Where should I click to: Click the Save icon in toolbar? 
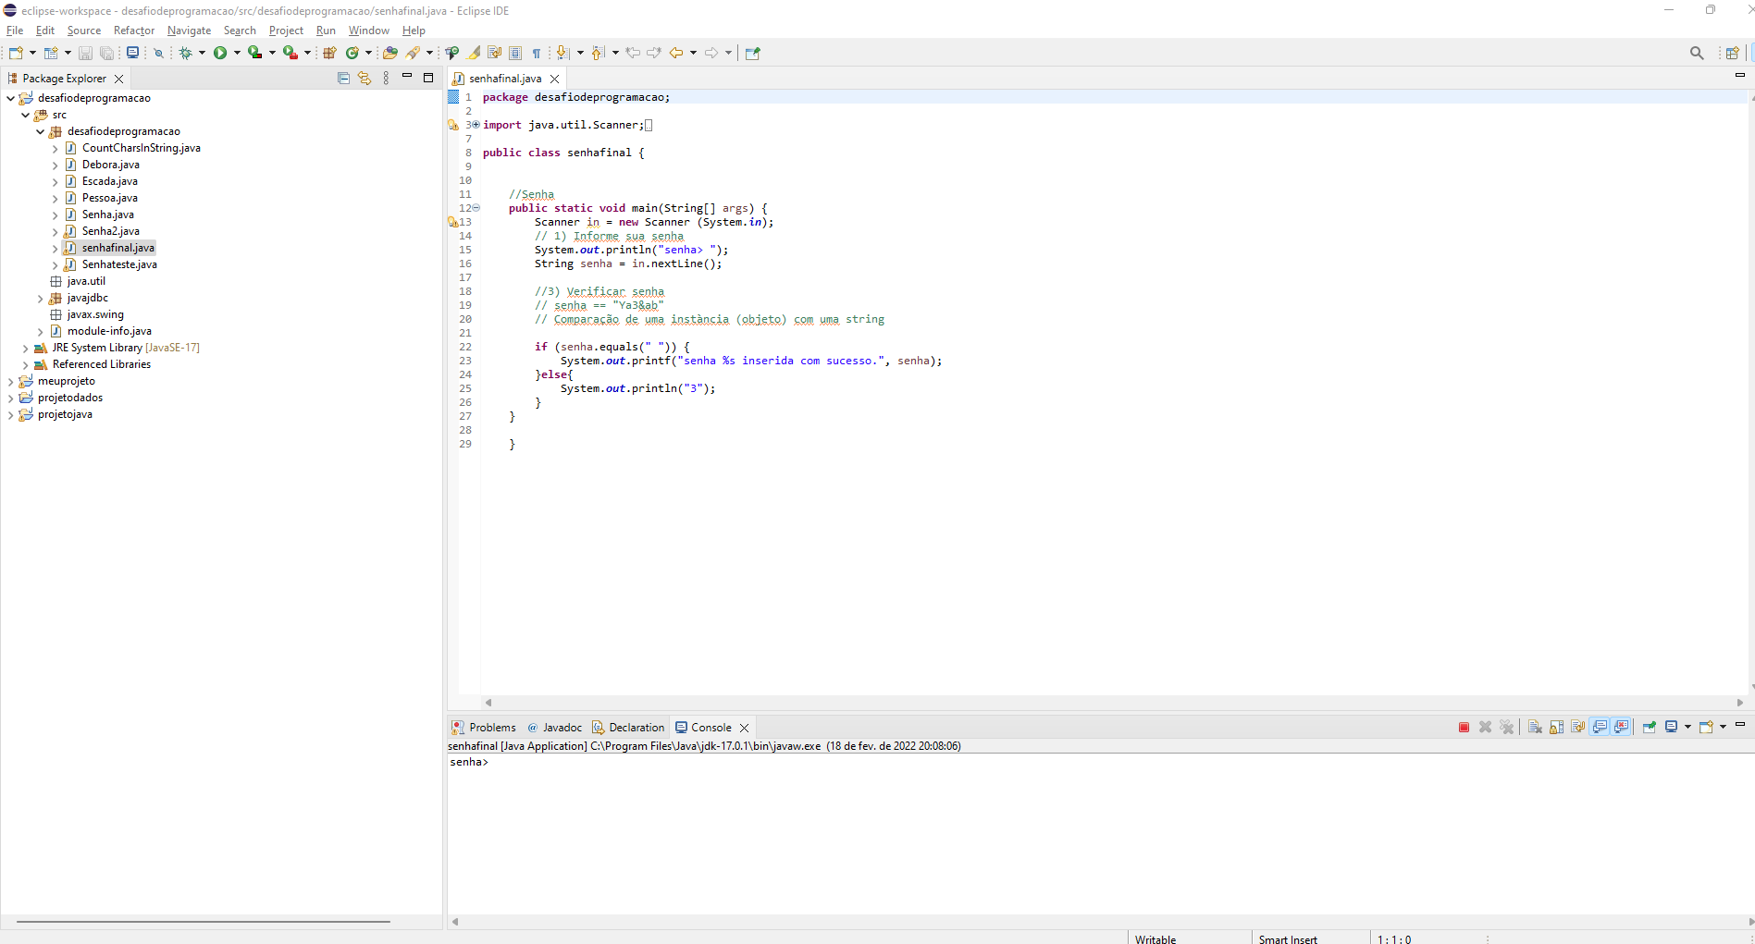point(85,53)
